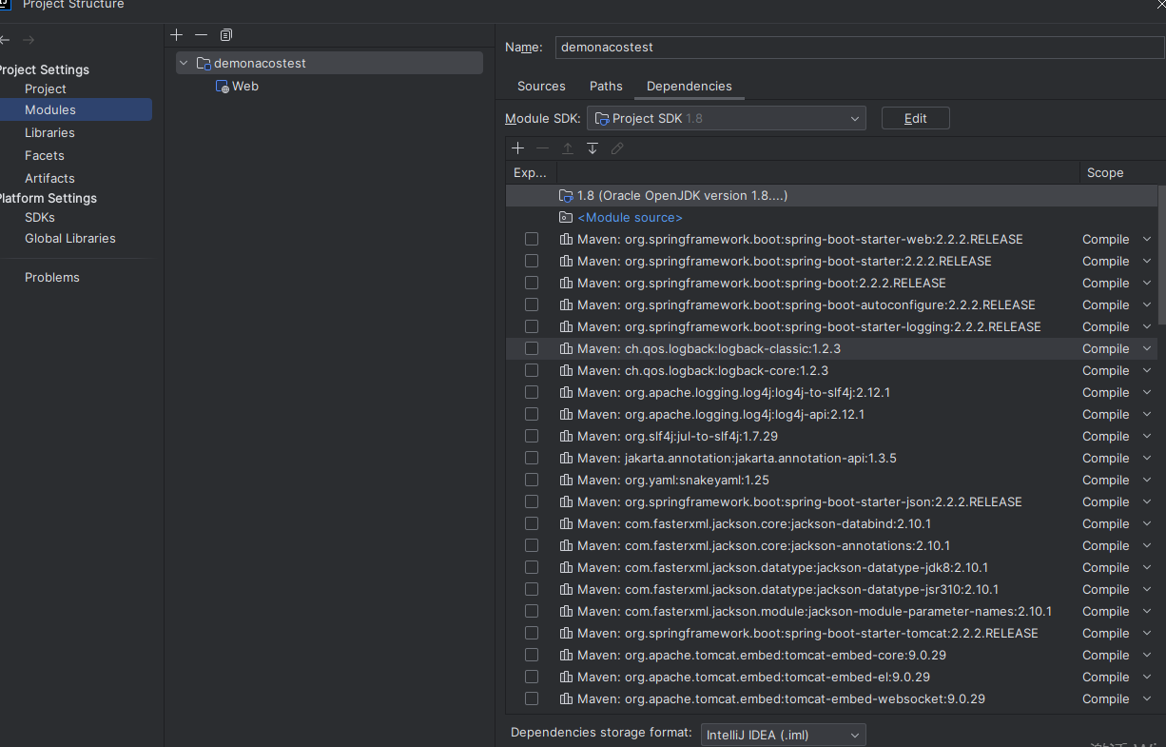
Task: Click the Scope column header
Action: click(1105, 172)
